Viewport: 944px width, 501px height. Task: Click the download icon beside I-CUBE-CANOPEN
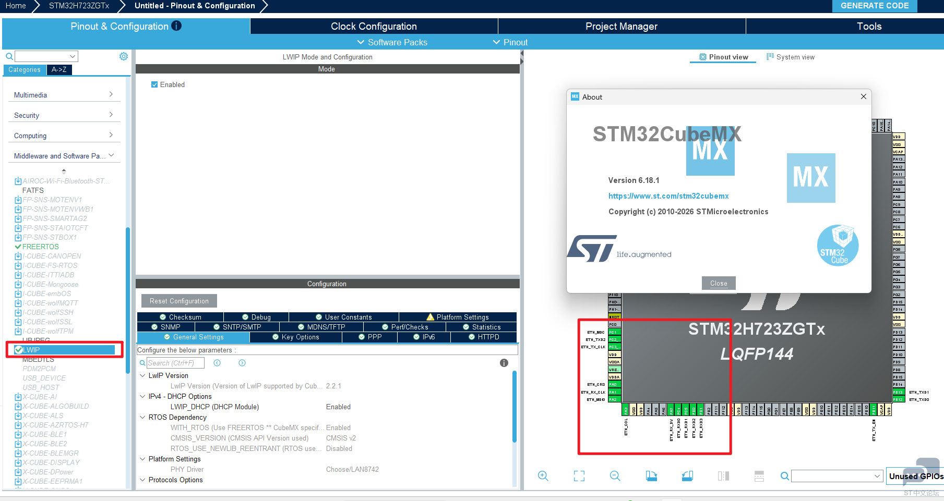click(18, 256)
